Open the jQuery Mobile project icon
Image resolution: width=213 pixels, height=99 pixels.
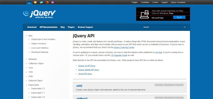[41, 2]
